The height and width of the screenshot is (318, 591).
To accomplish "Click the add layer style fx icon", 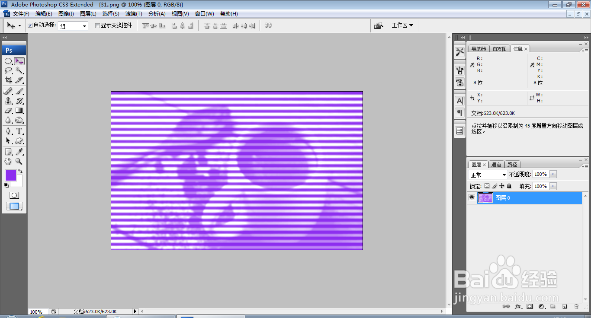I will click(518, 306).
